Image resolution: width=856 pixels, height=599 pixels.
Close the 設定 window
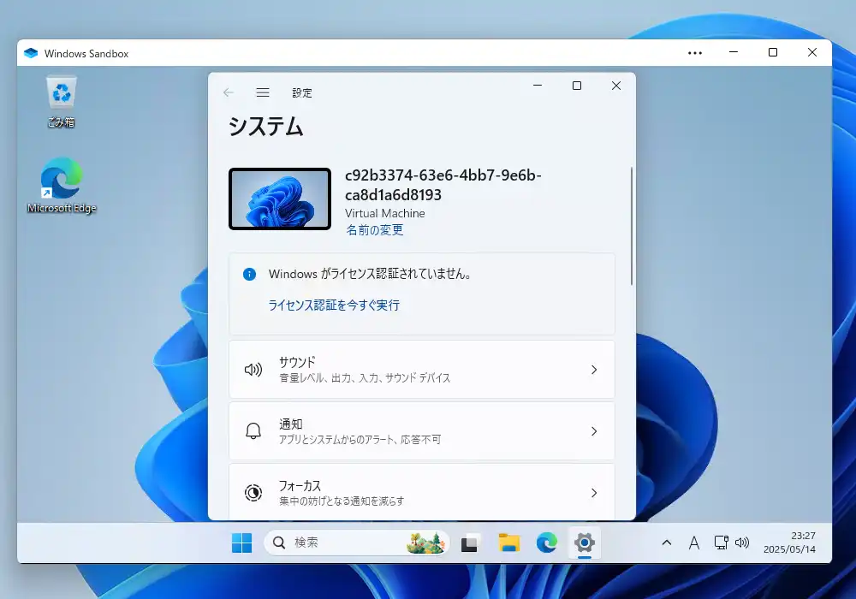coord(616,86)
